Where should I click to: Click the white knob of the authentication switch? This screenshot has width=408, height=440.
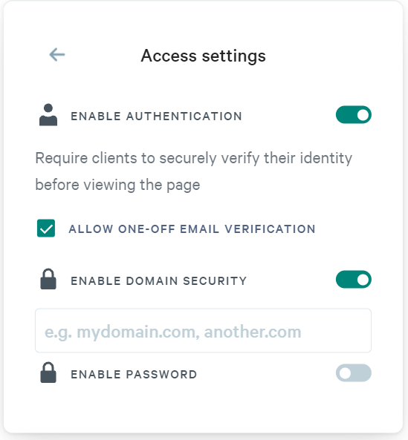coord(363,115)
